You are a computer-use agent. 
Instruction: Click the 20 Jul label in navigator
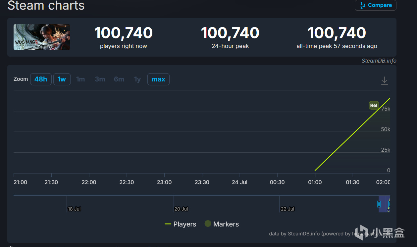[181, 209]
